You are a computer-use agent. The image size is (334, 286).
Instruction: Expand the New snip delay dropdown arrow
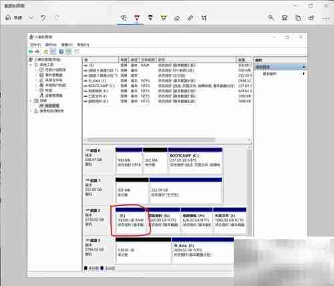(x=31, y=18)
